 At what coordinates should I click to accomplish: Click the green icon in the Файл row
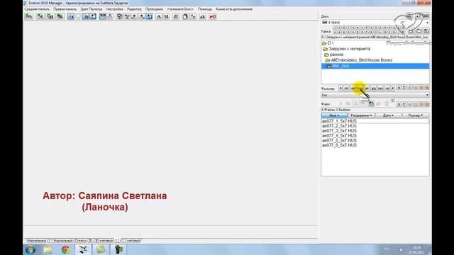(x=371, y=103)
